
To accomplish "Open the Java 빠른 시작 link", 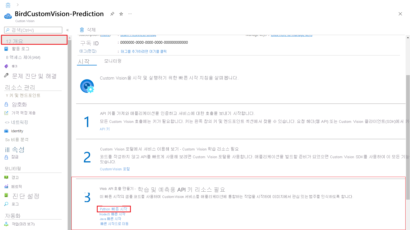I will coord(110,219).
